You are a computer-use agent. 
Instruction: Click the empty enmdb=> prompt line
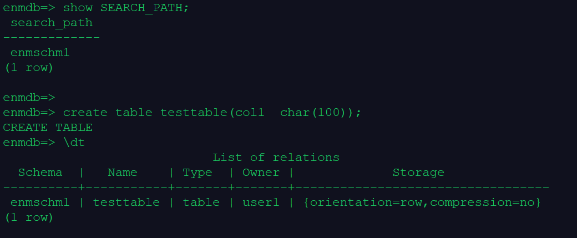[x=29, y=98]
